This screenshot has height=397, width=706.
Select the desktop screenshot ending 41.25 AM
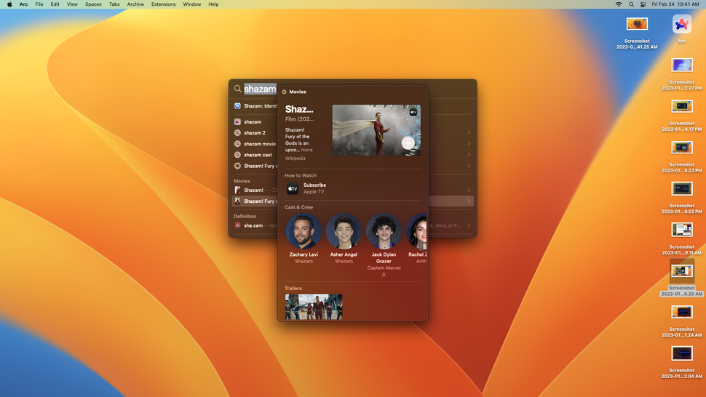[637, 24]
